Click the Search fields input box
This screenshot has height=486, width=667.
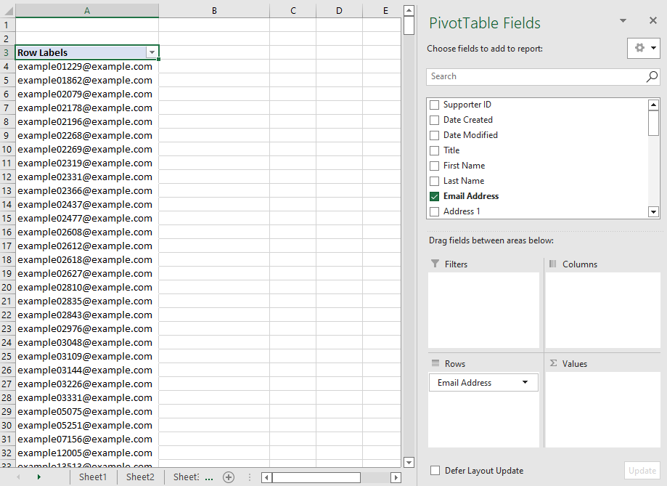[x=536, y=76]
